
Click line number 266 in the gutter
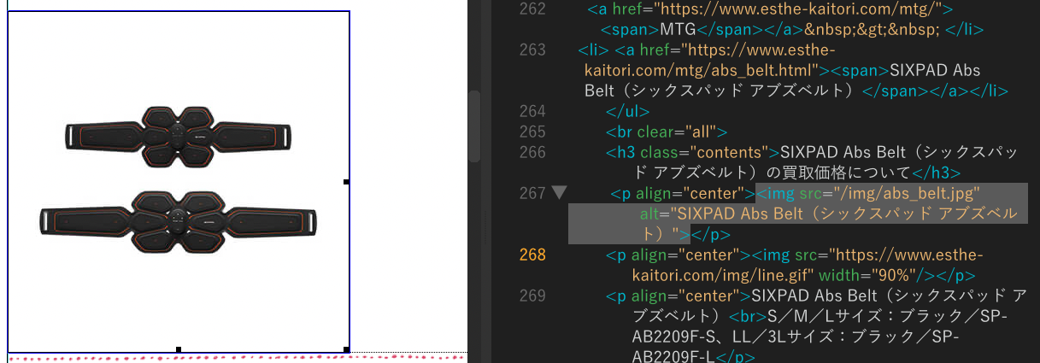(532, 152)
